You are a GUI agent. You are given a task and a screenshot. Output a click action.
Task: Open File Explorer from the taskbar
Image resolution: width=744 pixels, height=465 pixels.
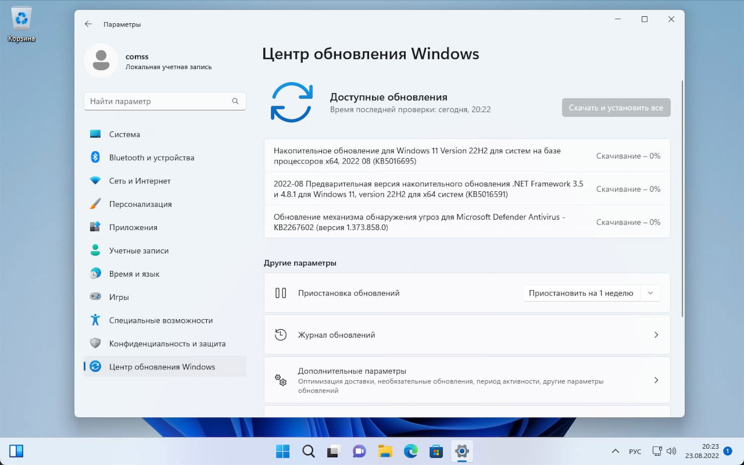point(385,451)
